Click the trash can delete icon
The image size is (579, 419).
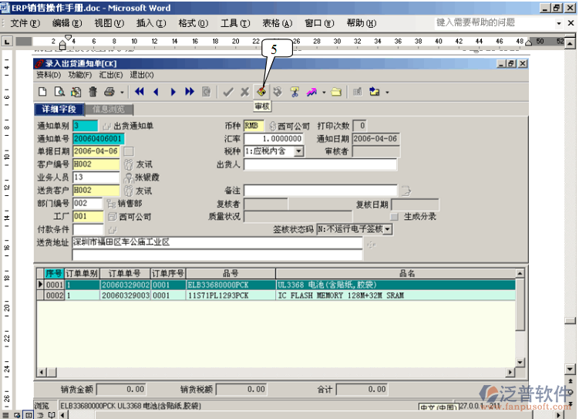pyautogui.click(x=92, y=92)
